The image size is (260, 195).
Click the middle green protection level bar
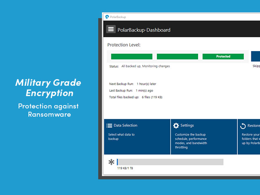[177, 56]
